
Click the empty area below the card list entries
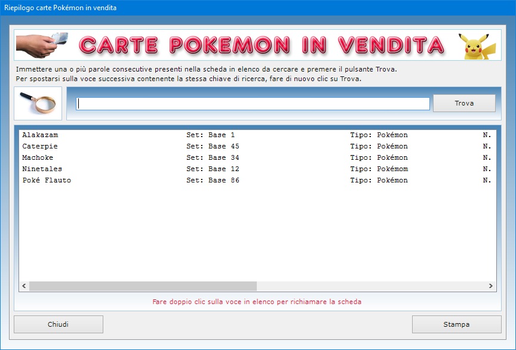[257, 233]
